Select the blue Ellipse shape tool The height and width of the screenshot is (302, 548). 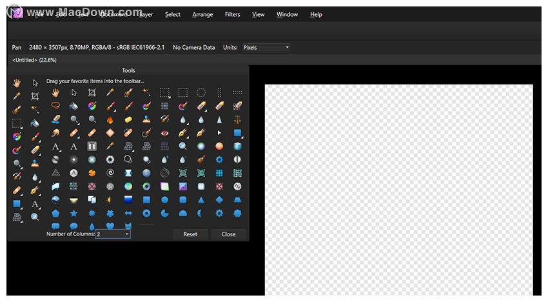point(164,200)
